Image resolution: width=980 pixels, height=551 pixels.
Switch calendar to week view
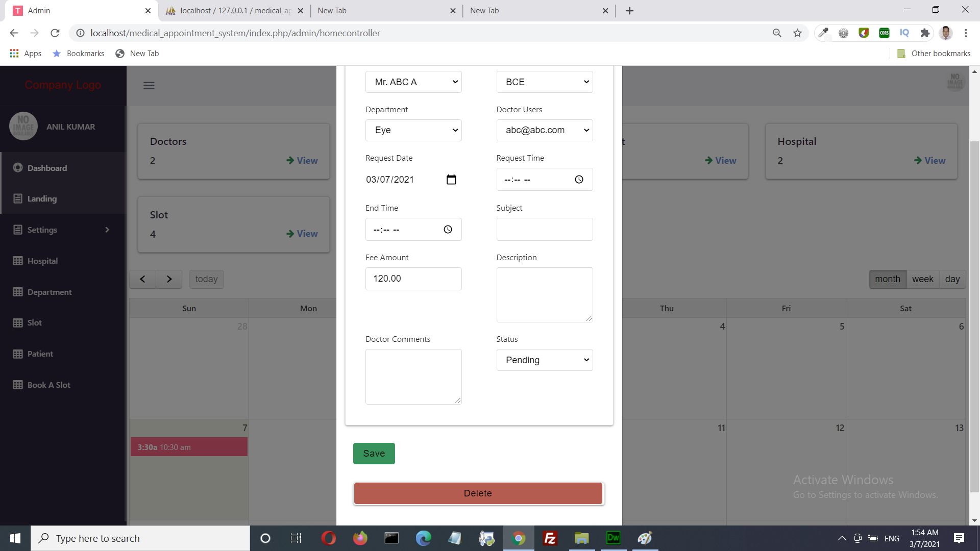(x=922, y=279)
